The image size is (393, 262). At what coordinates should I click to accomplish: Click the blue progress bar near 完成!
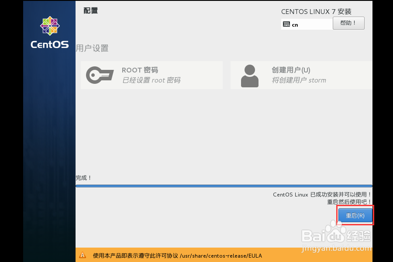click(x=224, y=185)
